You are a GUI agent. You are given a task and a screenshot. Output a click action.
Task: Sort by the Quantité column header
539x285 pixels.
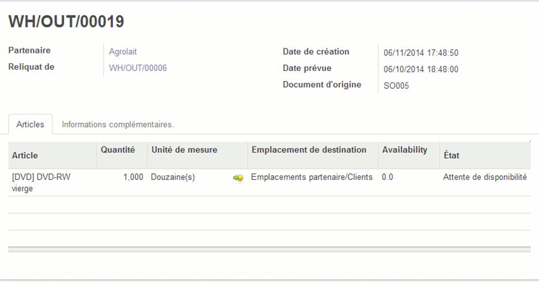118,150
